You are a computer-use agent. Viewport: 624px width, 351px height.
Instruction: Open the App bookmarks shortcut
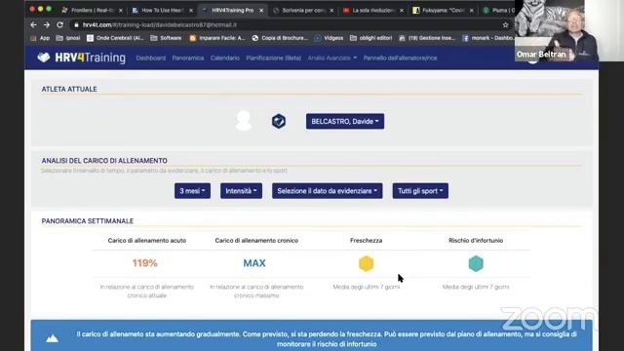40,38
